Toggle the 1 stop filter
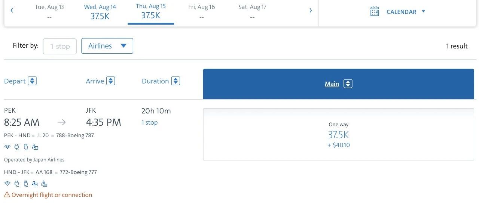 click(x=60, y=46)
